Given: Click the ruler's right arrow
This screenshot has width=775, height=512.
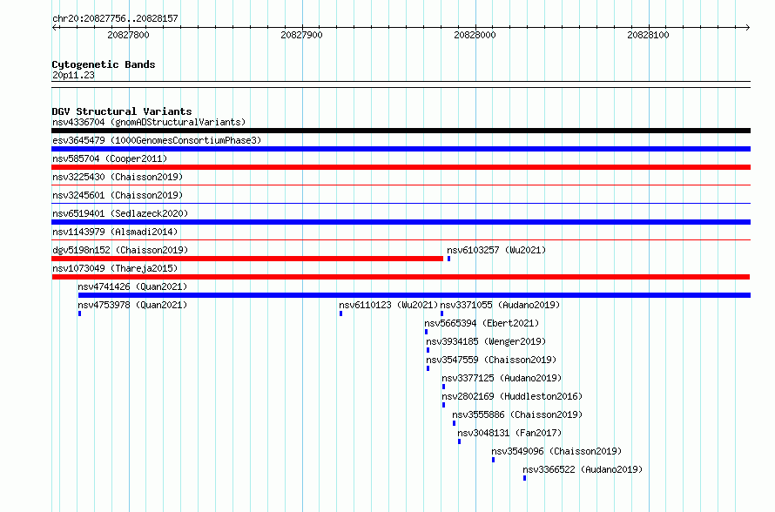Looking at the screenshot, I should pyautogui.click(x=747, y=27).
